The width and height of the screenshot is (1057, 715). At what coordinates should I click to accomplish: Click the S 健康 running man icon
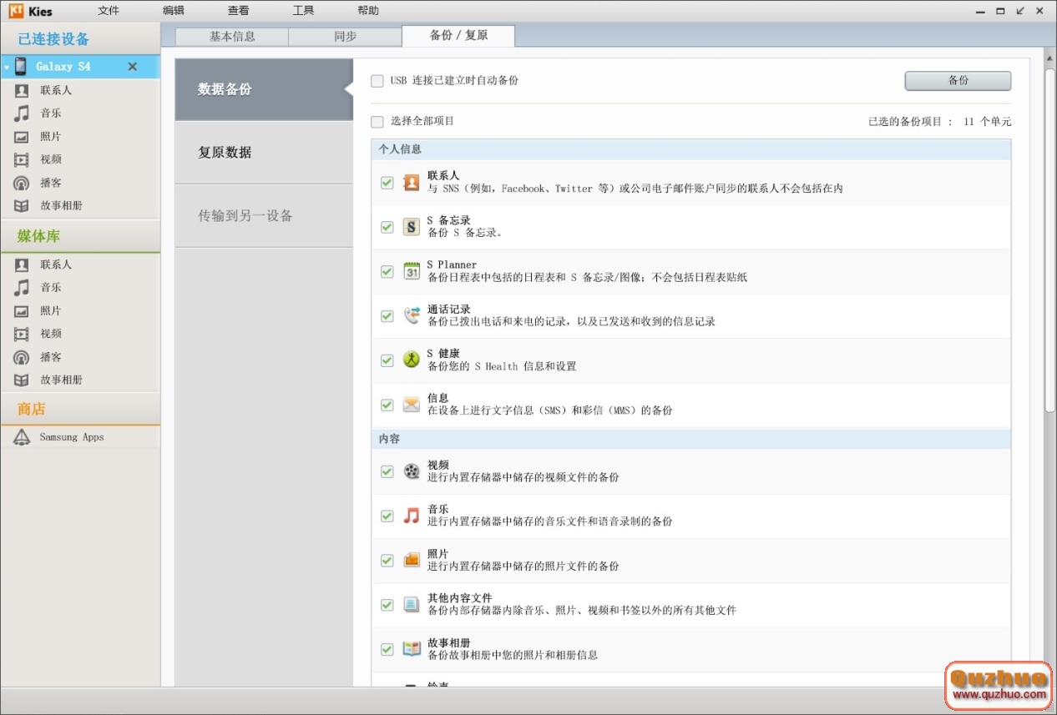coord(411,359)
